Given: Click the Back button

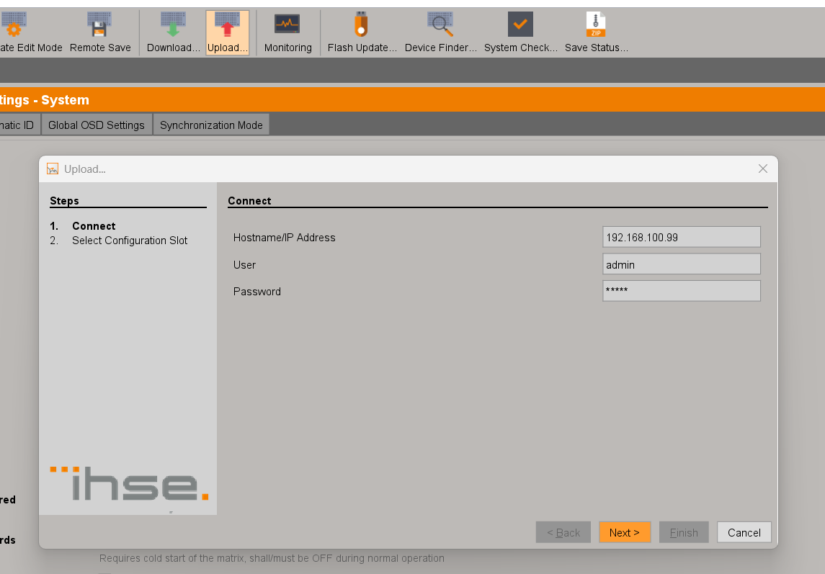Looking at the screenshot, I should [x=563, y=532].
